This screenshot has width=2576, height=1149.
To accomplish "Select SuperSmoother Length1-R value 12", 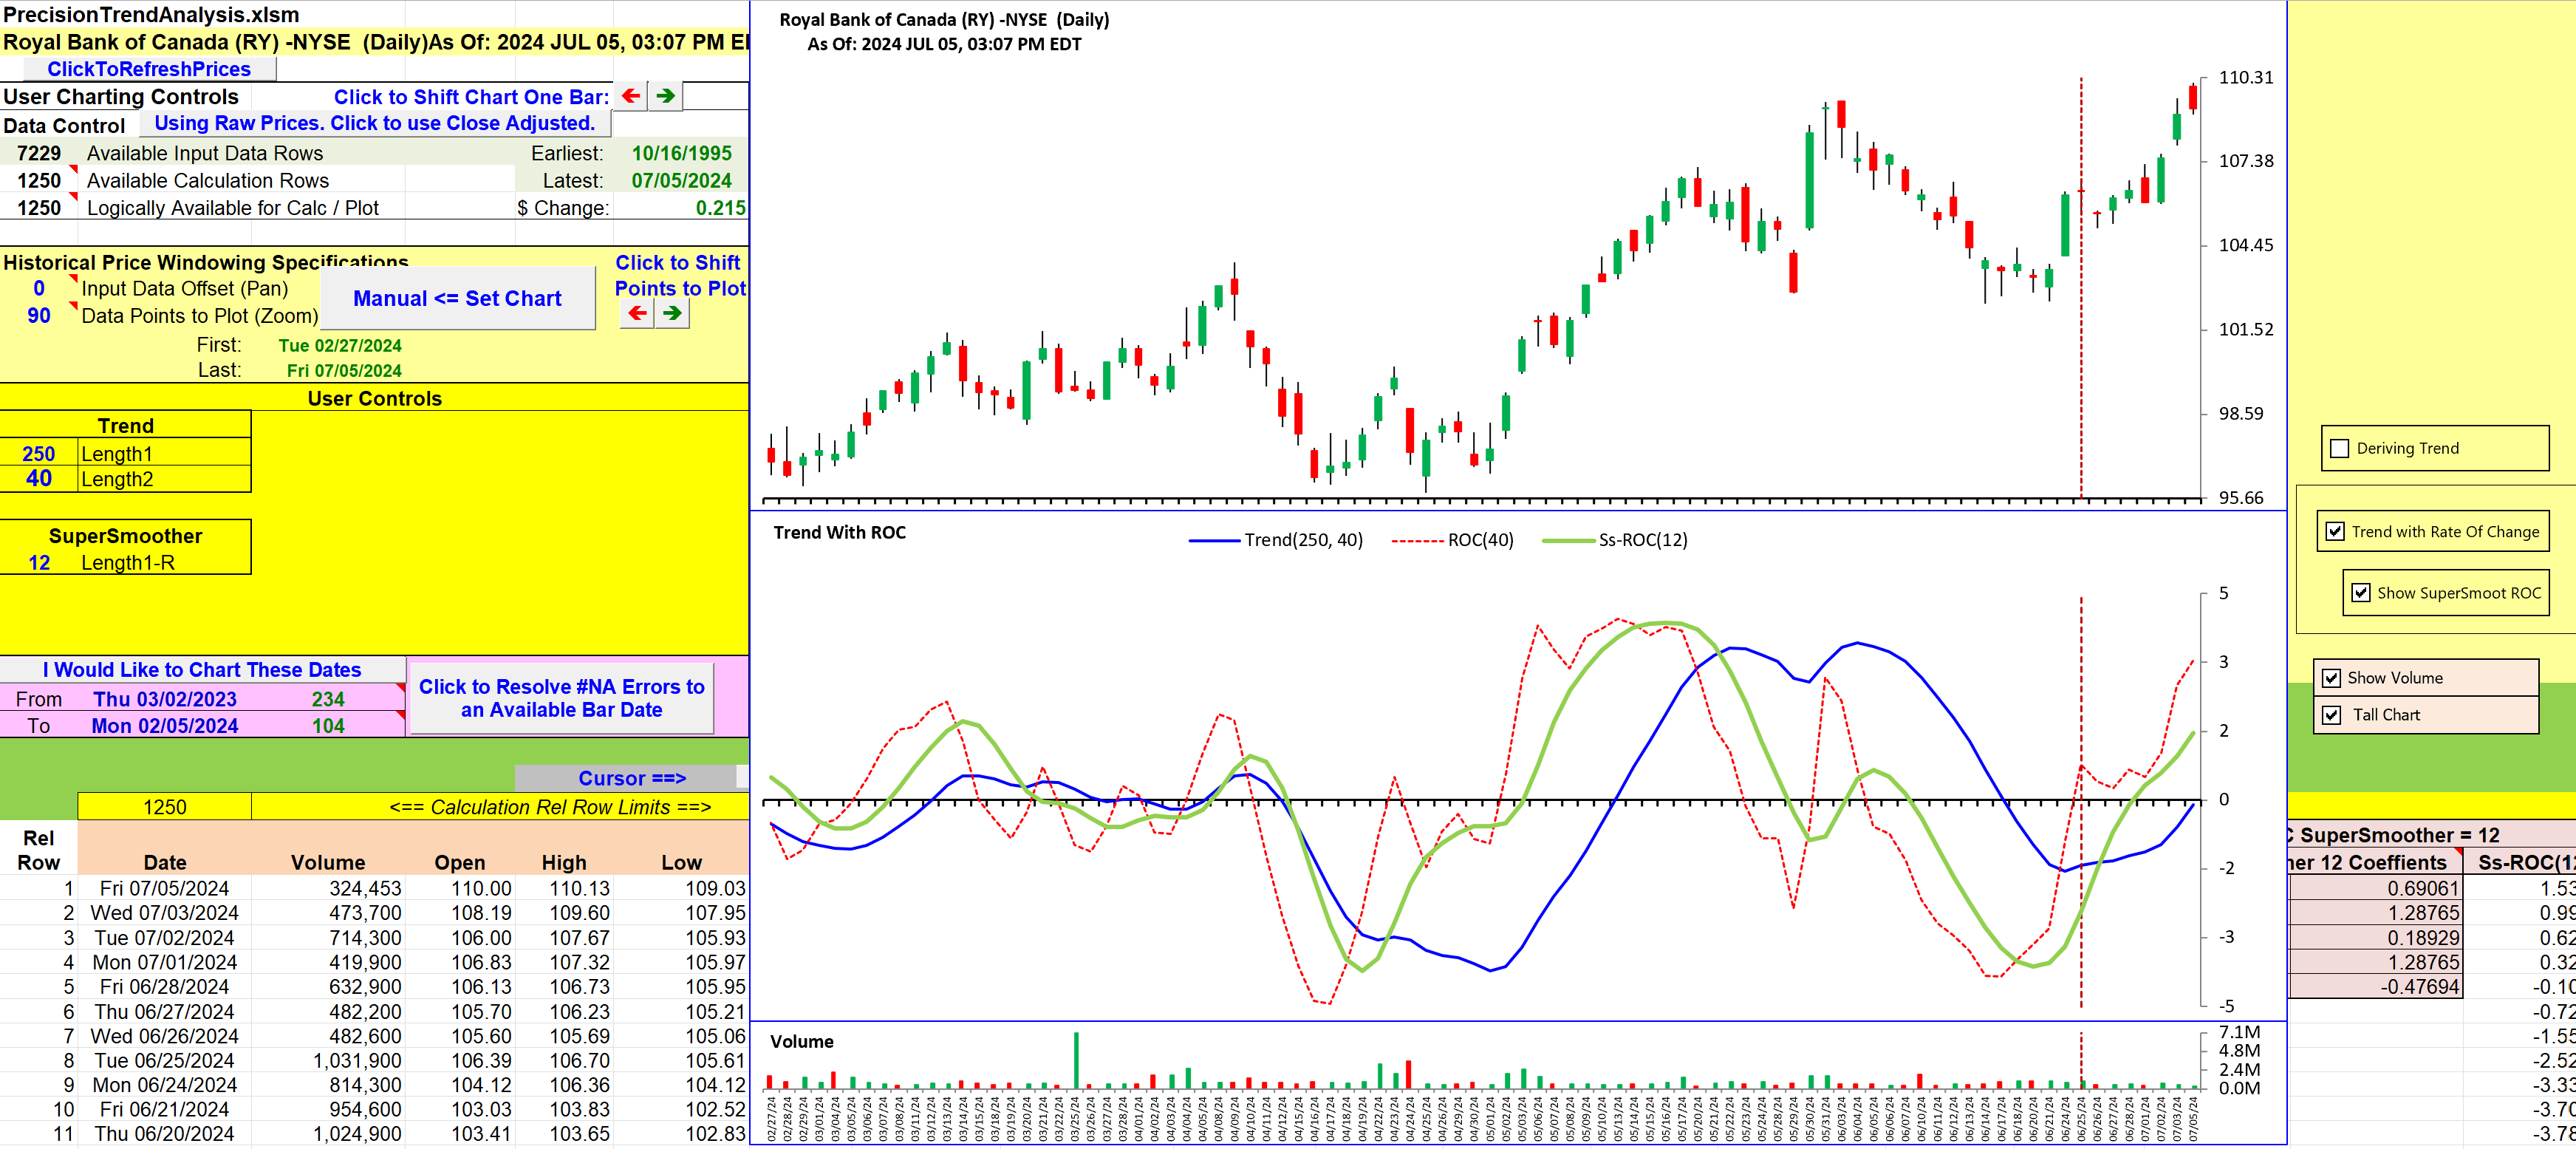I will [39, 562].
